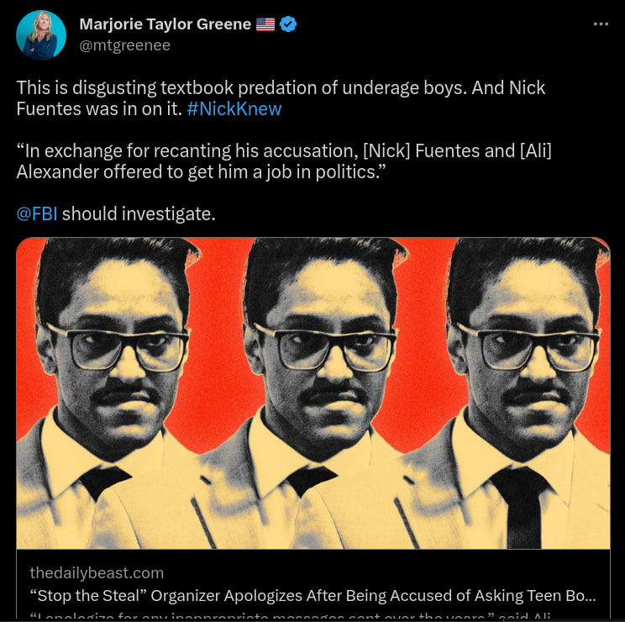Click the "should investigate." line of the tweet
The image size is (625, 622).
tap(139, 213)
